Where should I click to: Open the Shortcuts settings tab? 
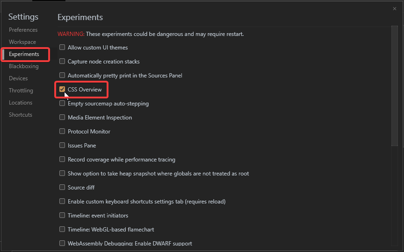(21, 115)
